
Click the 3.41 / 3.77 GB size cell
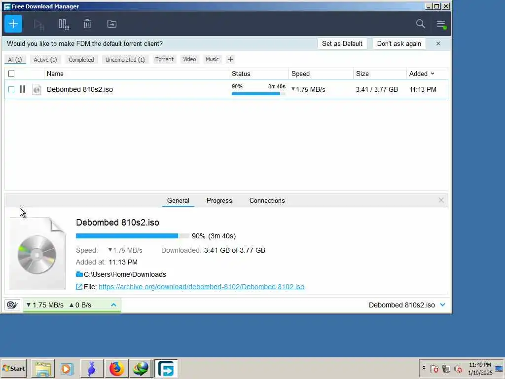pyautogui.click(x=377, y=90)
